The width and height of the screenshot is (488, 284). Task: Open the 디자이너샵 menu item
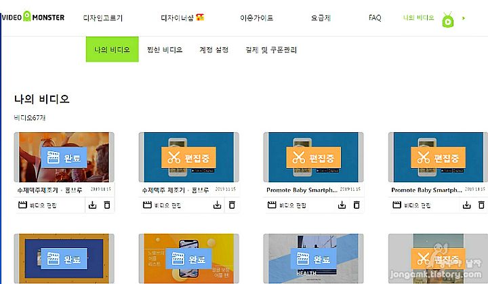click(182, 18)
